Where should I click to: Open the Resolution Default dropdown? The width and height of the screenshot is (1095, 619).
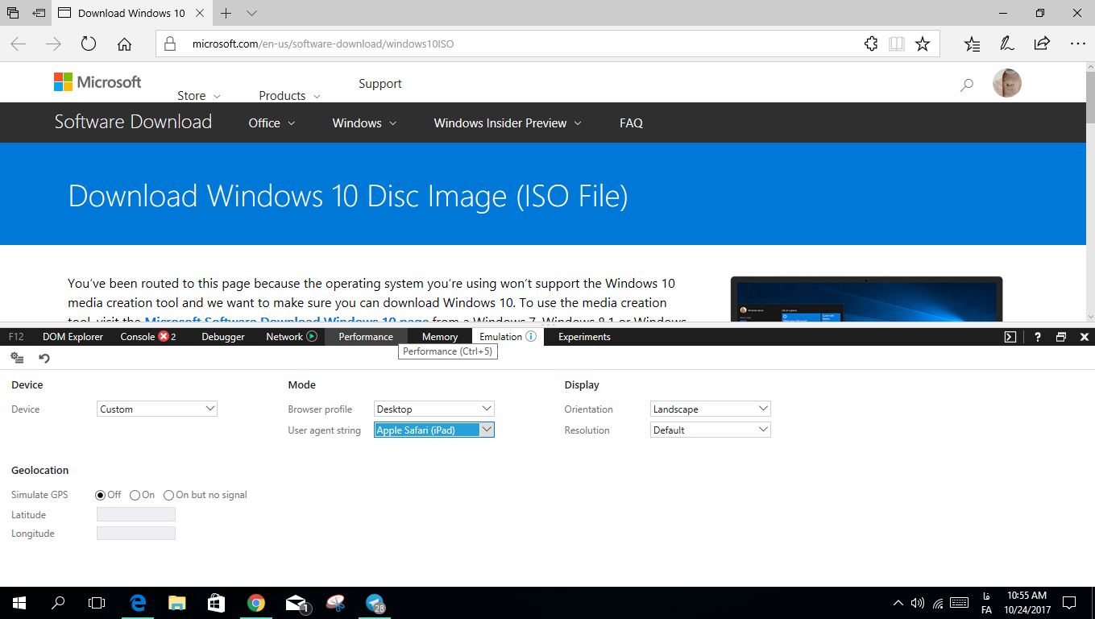pos(711,430)
